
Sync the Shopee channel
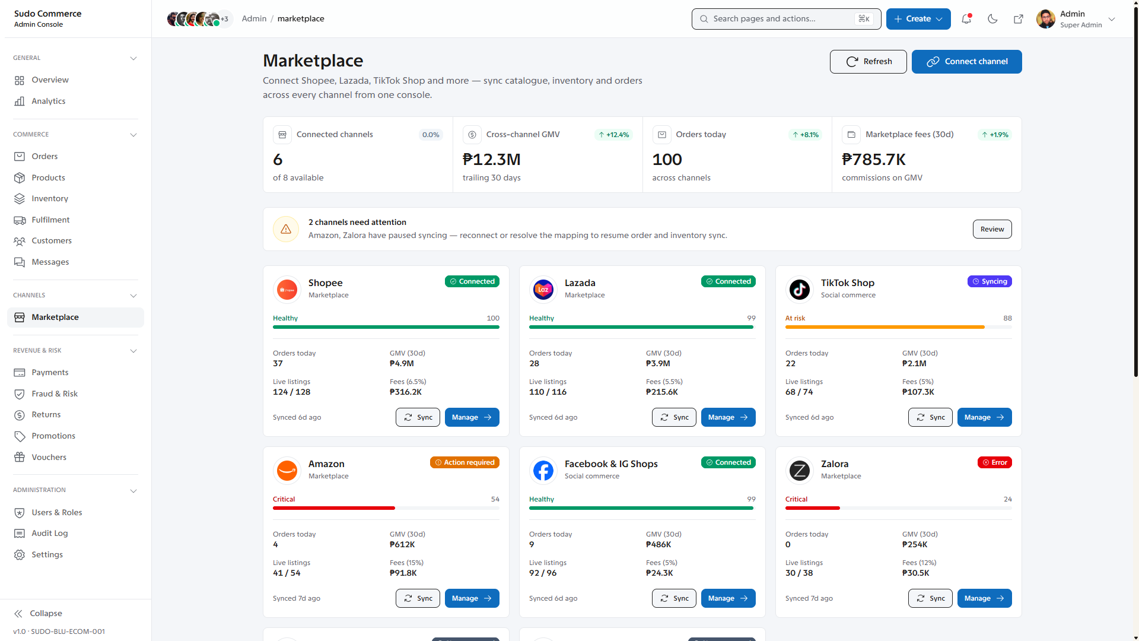point(418,417)
